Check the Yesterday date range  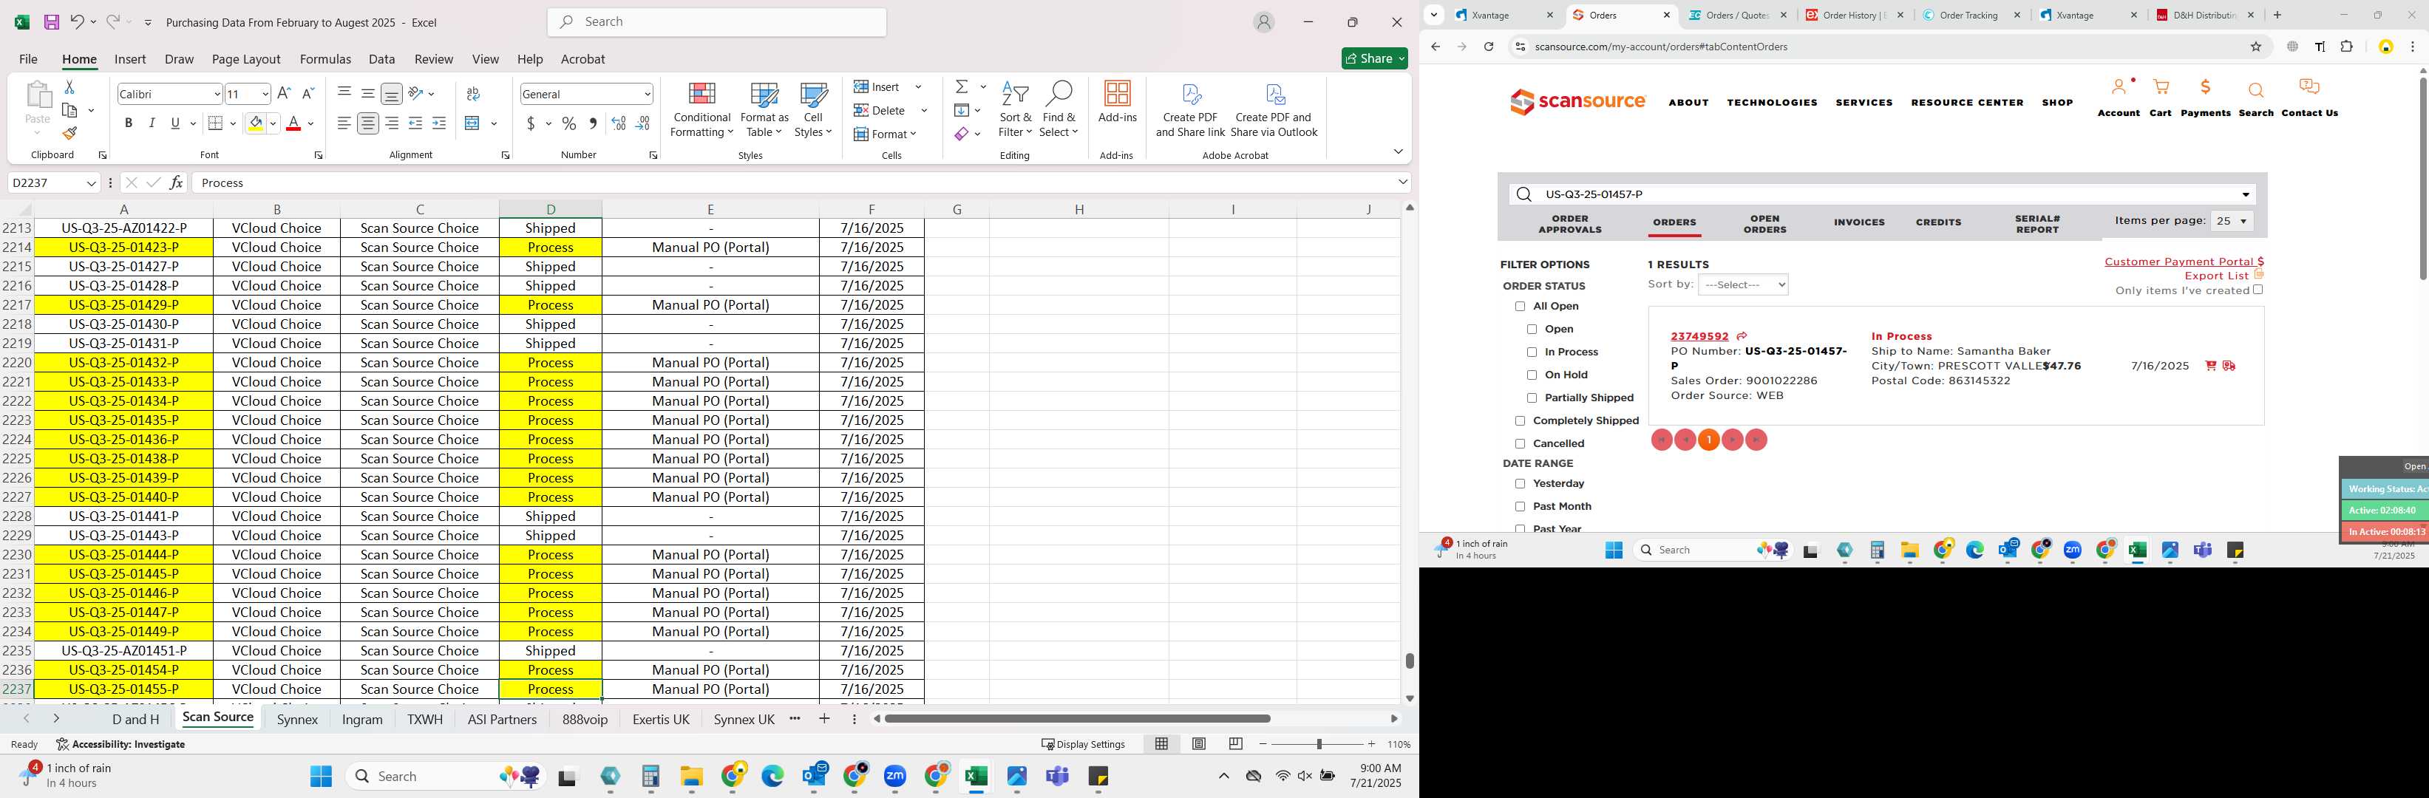click(1520, 484)
